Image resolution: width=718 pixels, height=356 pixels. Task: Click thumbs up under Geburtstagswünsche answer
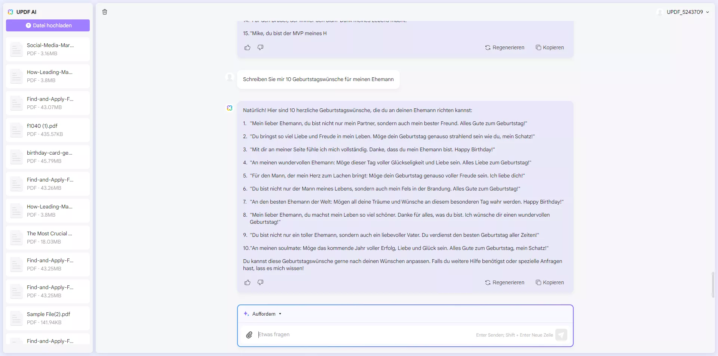248,282
